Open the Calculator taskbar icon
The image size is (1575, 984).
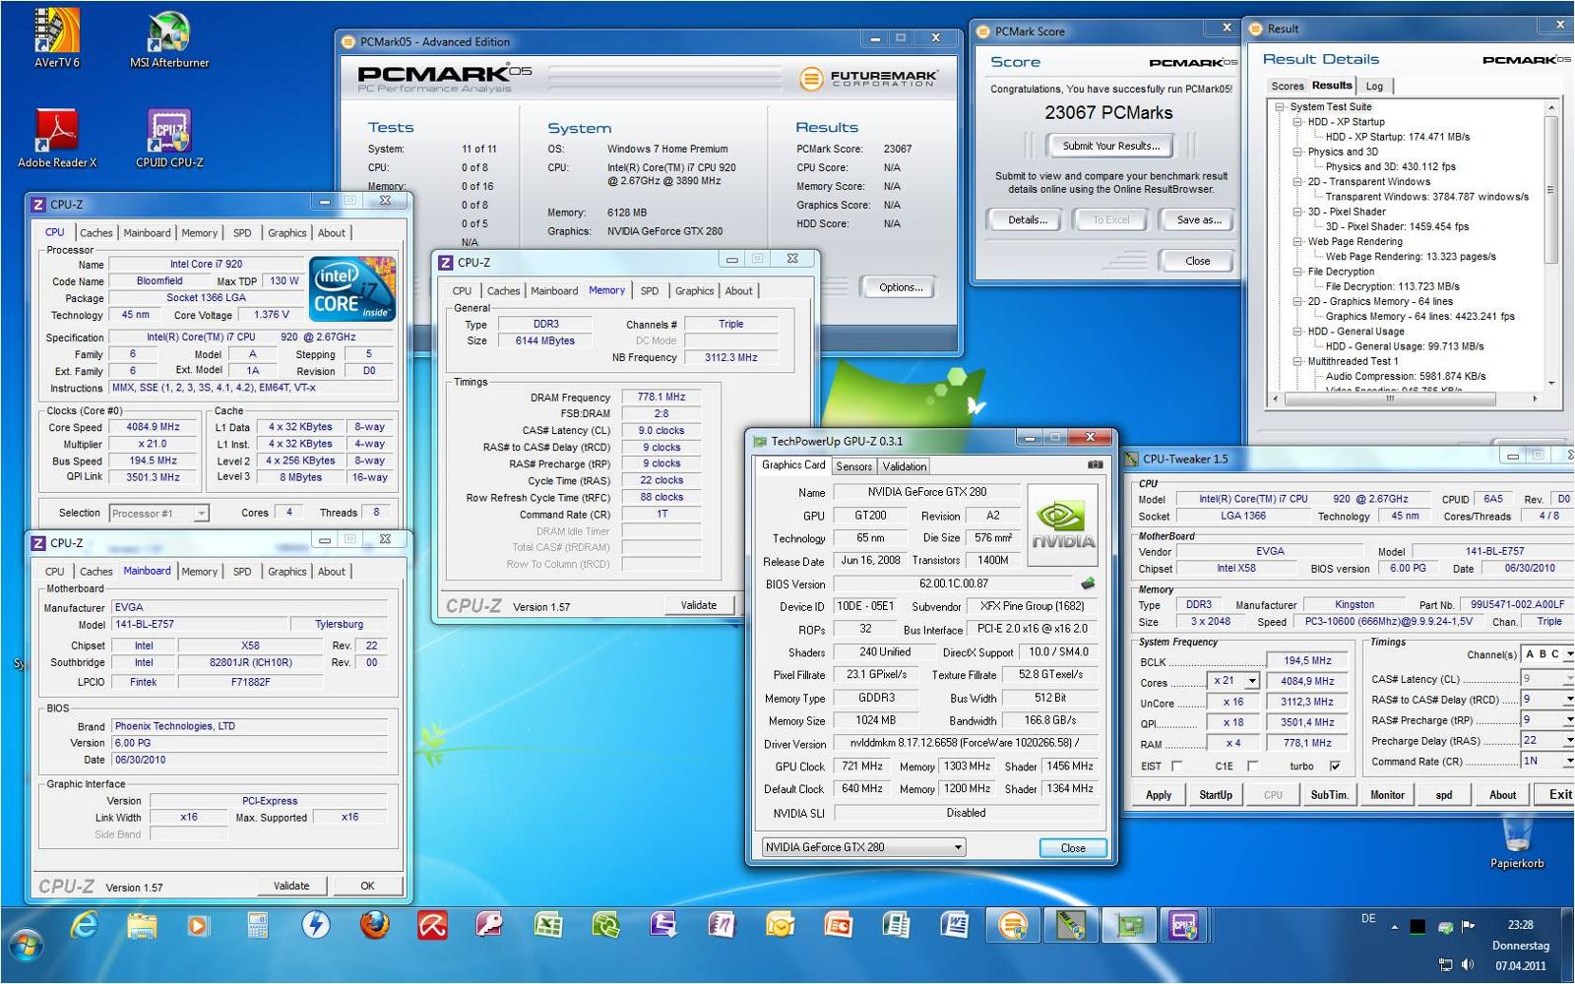point(257,926)
